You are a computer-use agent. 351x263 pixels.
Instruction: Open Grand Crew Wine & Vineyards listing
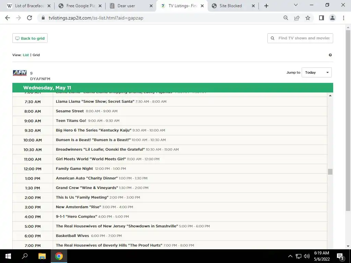(87, 188)
